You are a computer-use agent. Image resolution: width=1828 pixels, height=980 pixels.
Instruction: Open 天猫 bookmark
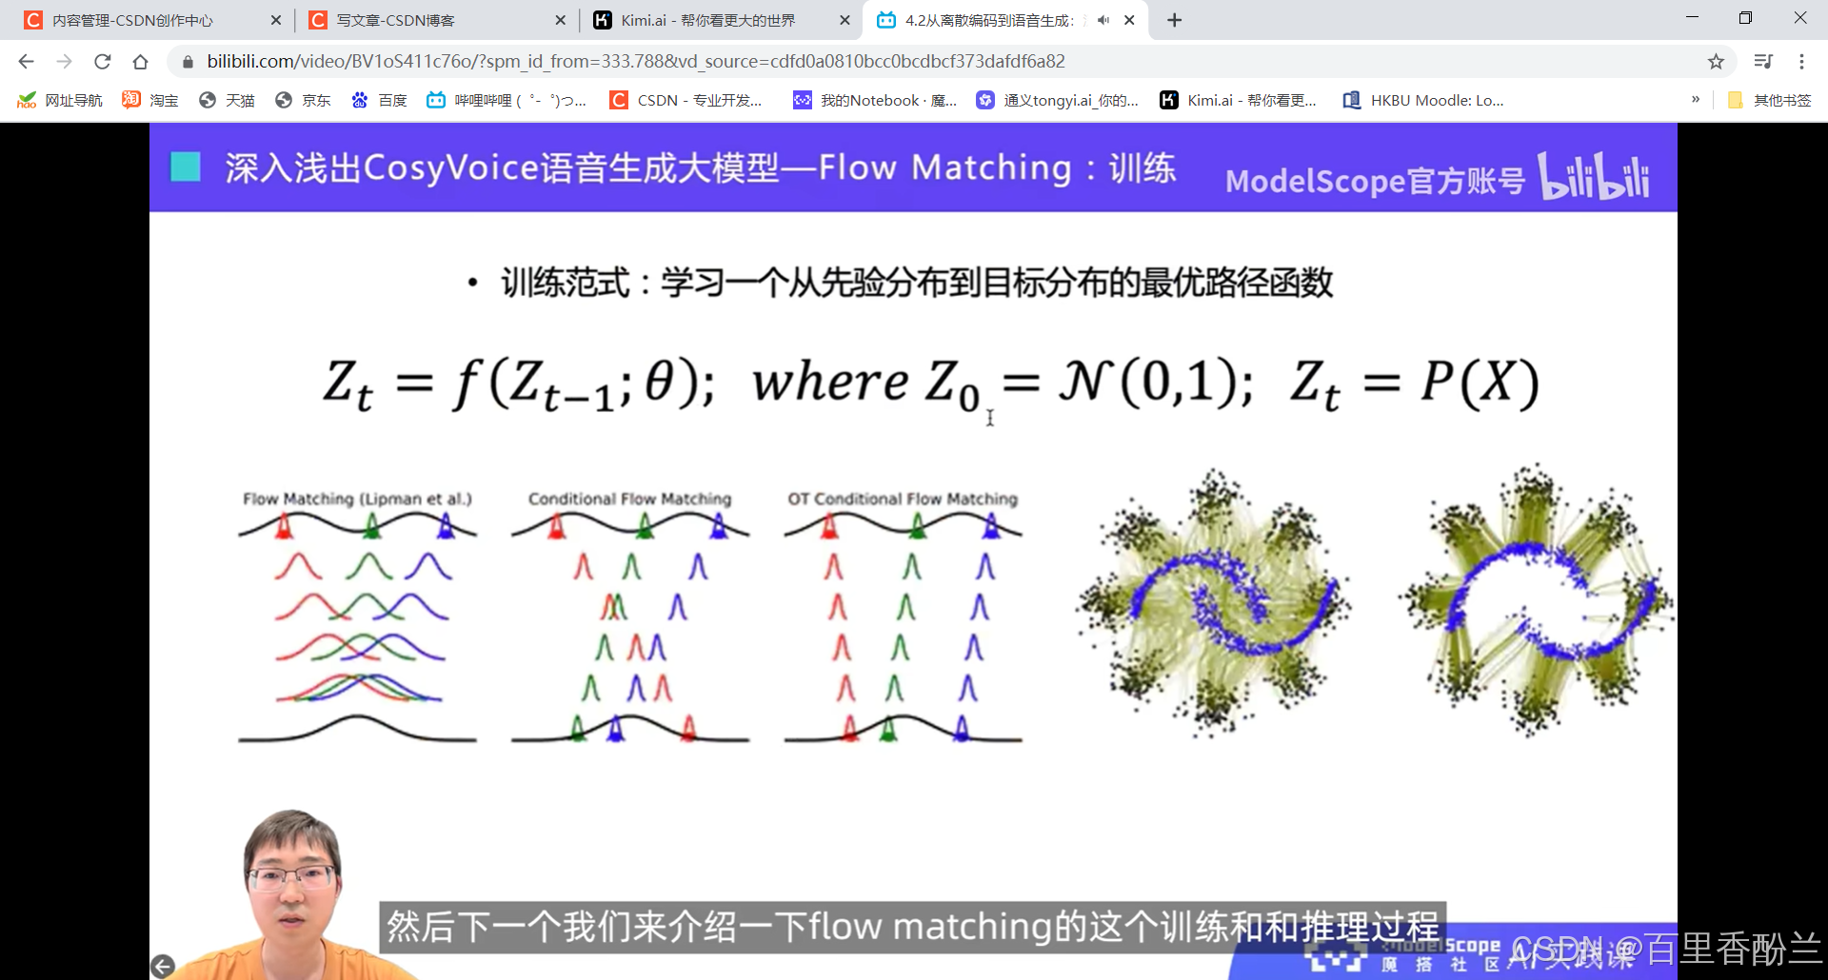point(227,100)
